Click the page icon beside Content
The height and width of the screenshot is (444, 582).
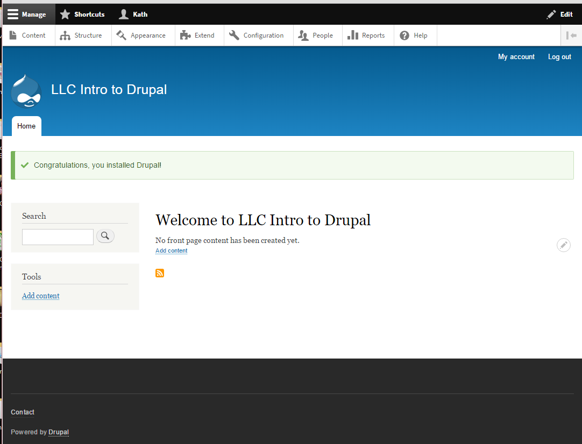click(x=13, y=35)
